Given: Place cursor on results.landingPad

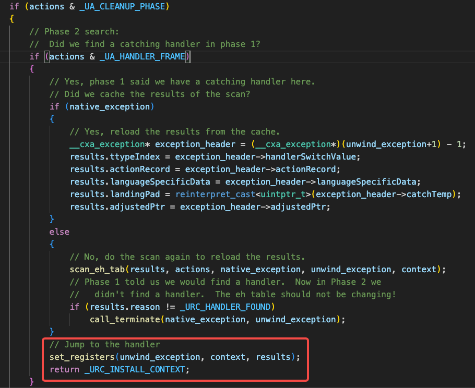Looking at the screenshot, I should (115, 195).
